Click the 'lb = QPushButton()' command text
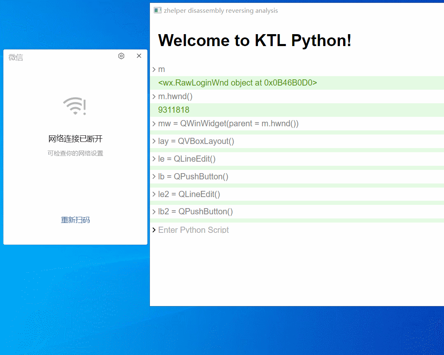Viewport: 444px width, 355px height. point(193,176)
